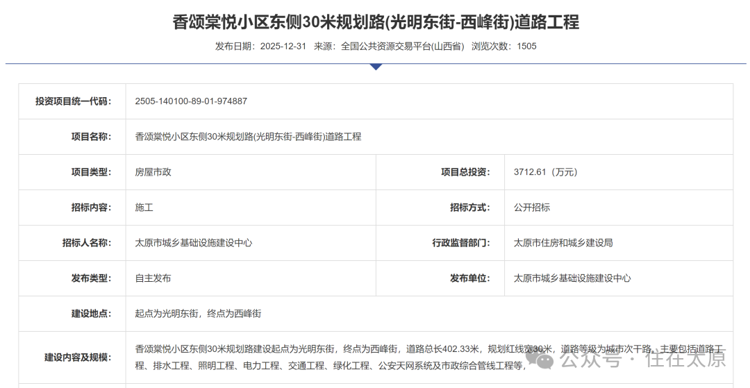Viewport: 750px width, 388px height.
Task: Click the 项目总投资 label
Action: click(465, 172)
